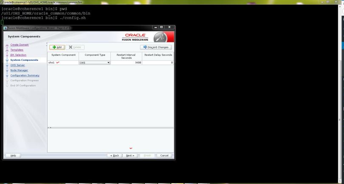Screen dimensions: 344x184
Task: Close the Configuration Wizard window
Action: point(169,27)
